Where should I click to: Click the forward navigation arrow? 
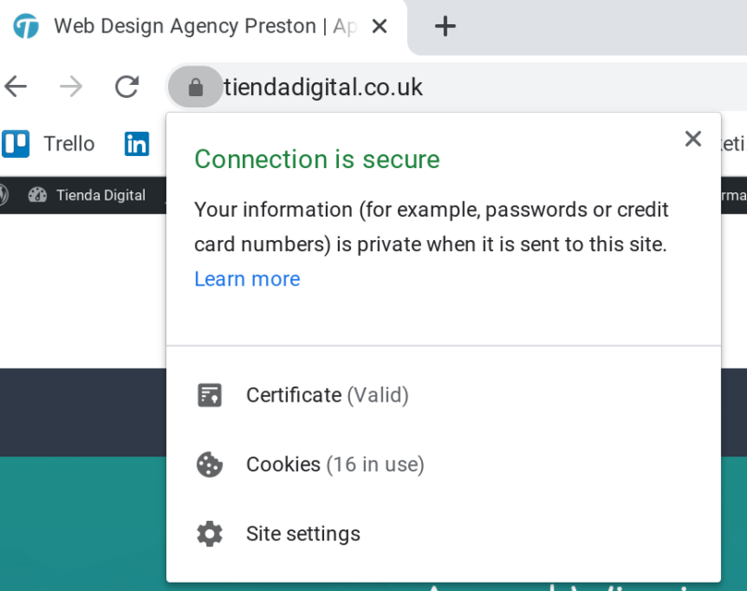point(71,88)
